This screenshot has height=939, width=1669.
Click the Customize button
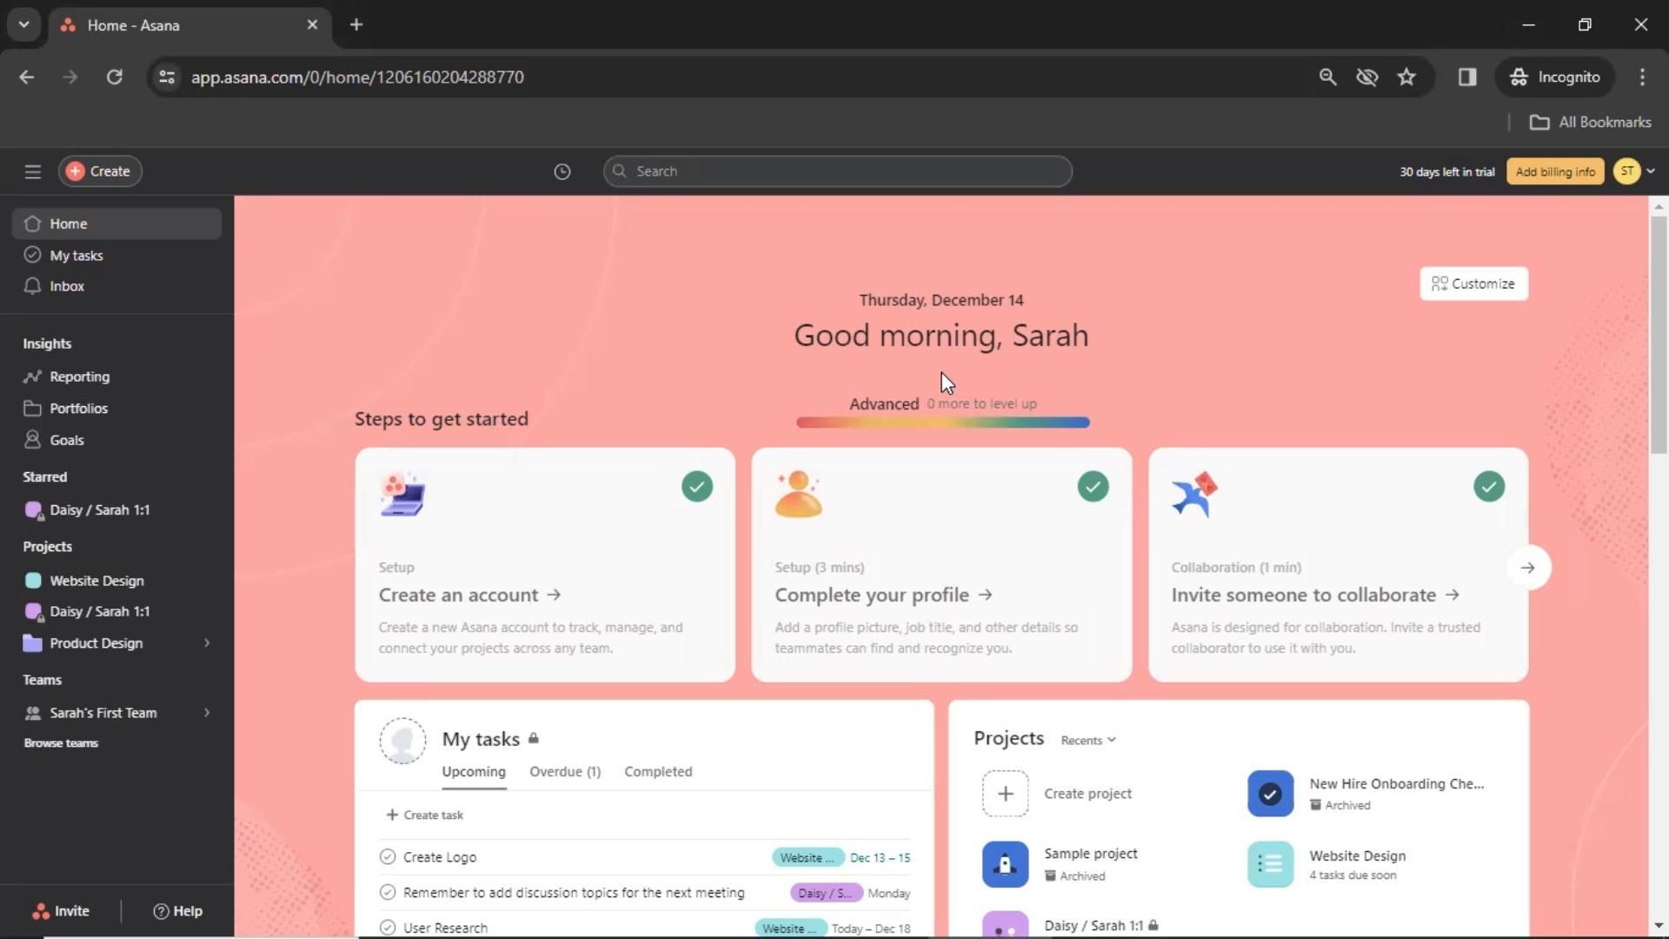click(x=1473, y=283)
